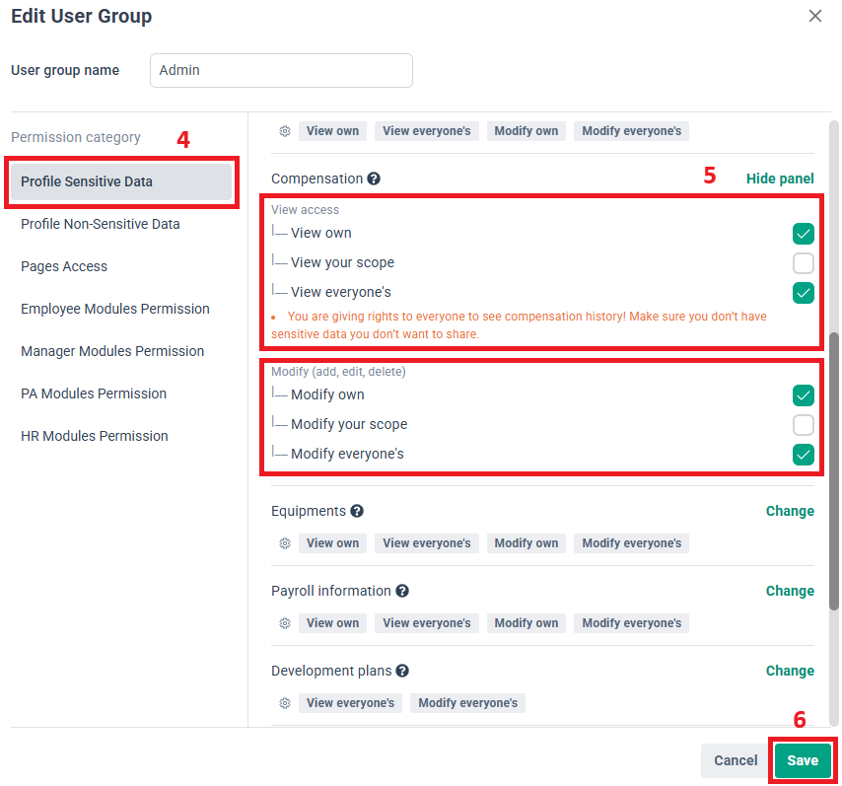Click the Compensation help question mark icon
The width and height of the screenshot is (842, 786).
(374, 179)
